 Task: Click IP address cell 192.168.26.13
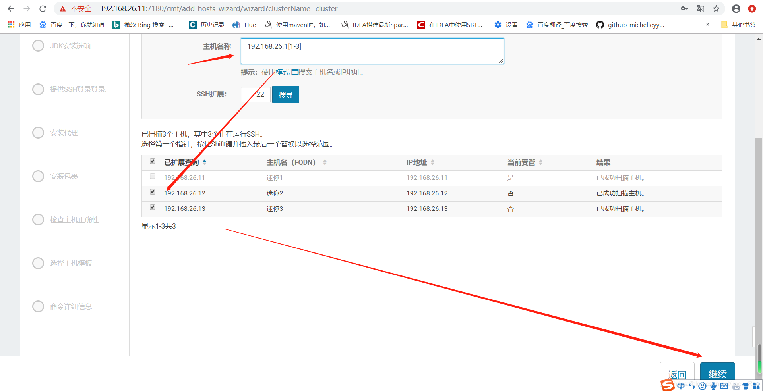click(x=427, y=209)
